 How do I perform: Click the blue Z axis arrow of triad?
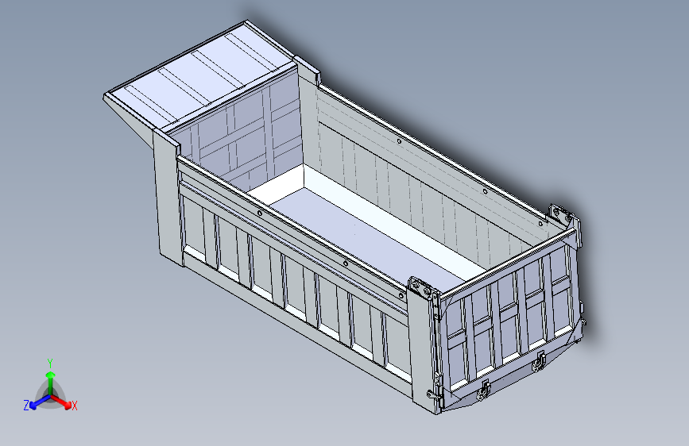40,402
